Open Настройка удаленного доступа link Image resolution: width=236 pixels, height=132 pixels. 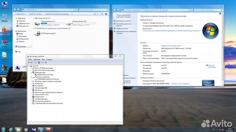(124, 25)
